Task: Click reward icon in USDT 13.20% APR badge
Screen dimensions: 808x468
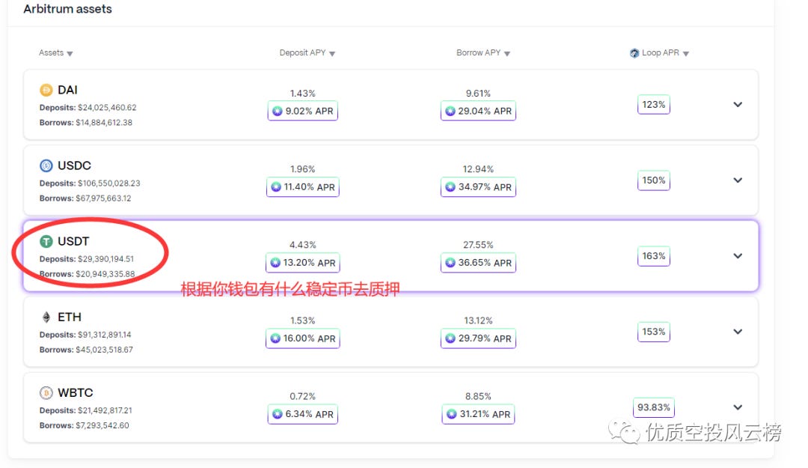Action: click(275, 263)
